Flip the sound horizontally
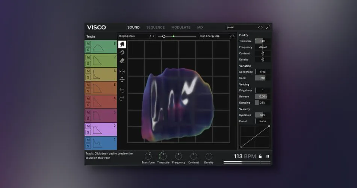Image resolution: width=357 pixels, height=188 pixels. point(122,71)
